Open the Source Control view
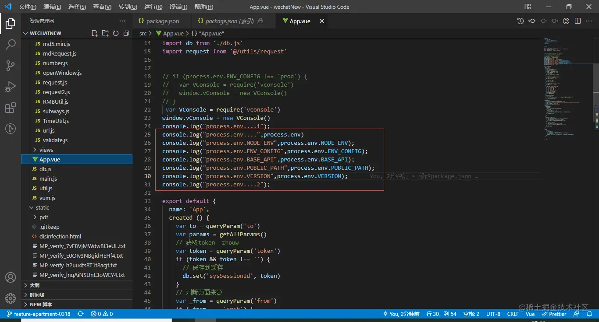The image size is (599, 322). [11, 66]
